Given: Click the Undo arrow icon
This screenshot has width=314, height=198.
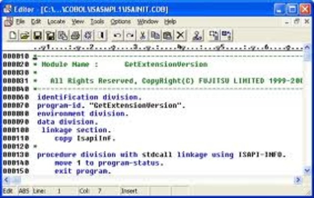Looking at the screenshot, I should [x=117, y=36].
